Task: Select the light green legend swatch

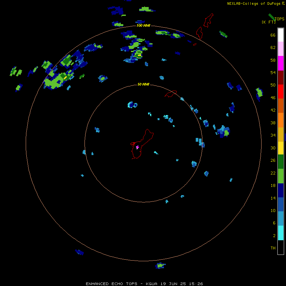Action: (281, 176)
